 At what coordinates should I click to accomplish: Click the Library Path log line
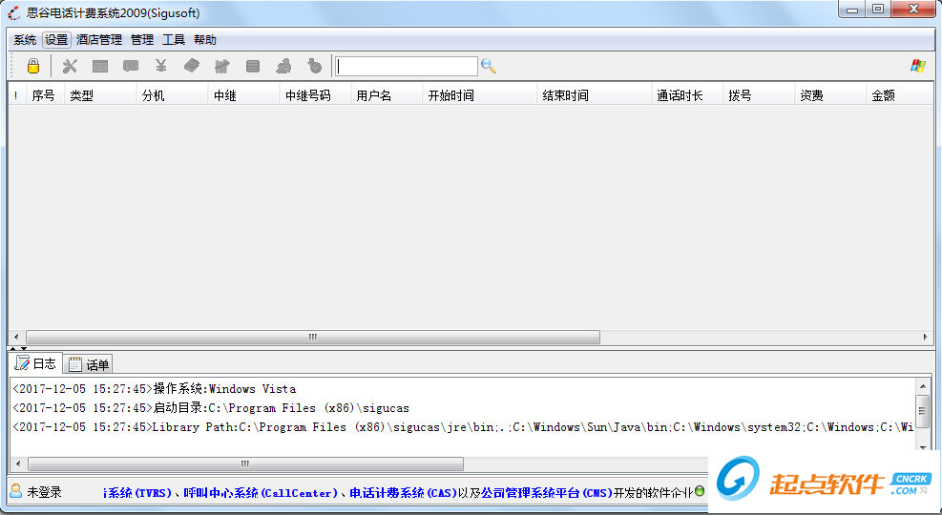point(463,427)
